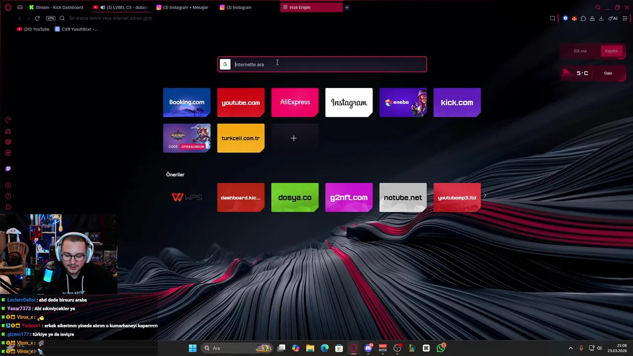
Task: Mute the audio icon on YouTube tab
Action: (x=102, y=7)
